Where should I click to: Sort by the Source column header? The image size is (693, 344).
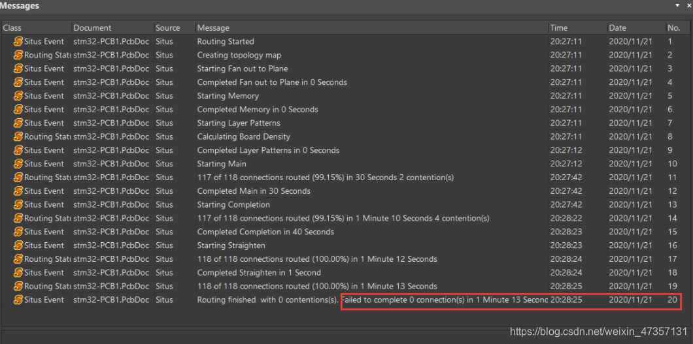[x=175, y=28]
